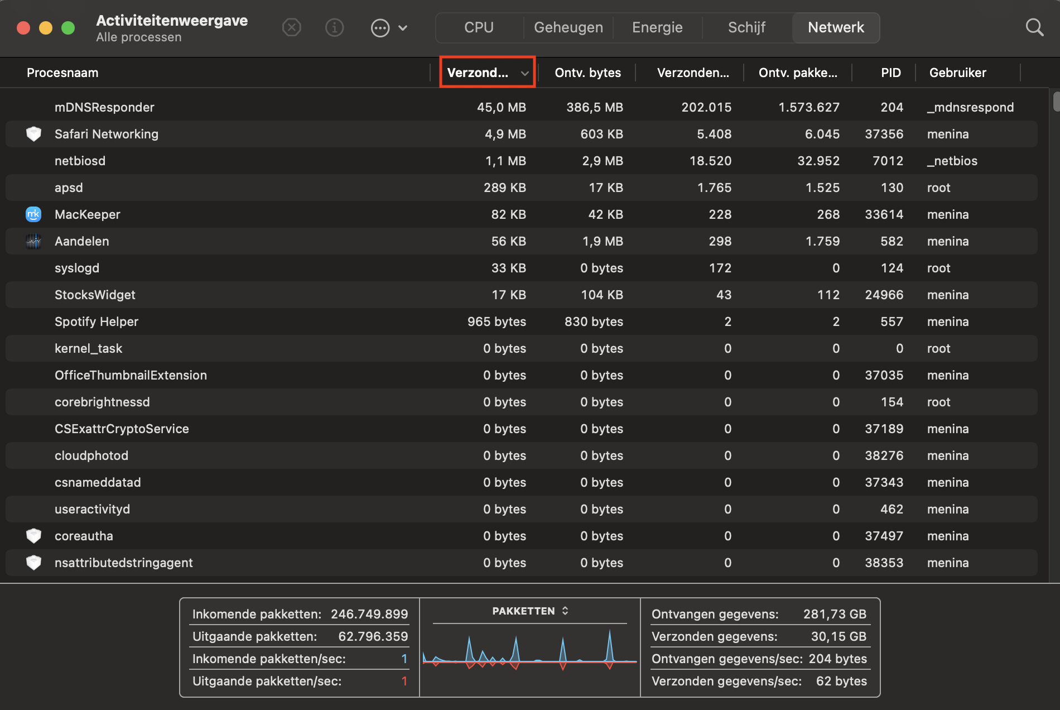Viewport: 1060px width, 710px height.
Task: Sort by the Procesnaam column header
Action: click(x=62, y=73)
